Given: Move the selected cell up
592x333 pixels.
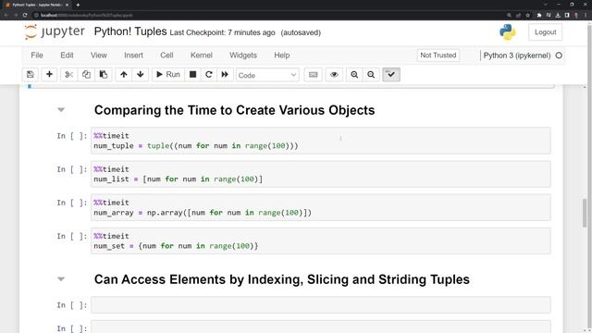Looking at the screenshot, I should (123, 75).
